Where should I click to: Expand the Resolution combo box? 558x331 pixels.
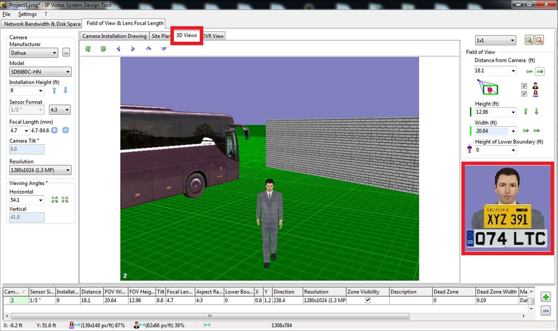pos(40,170)
